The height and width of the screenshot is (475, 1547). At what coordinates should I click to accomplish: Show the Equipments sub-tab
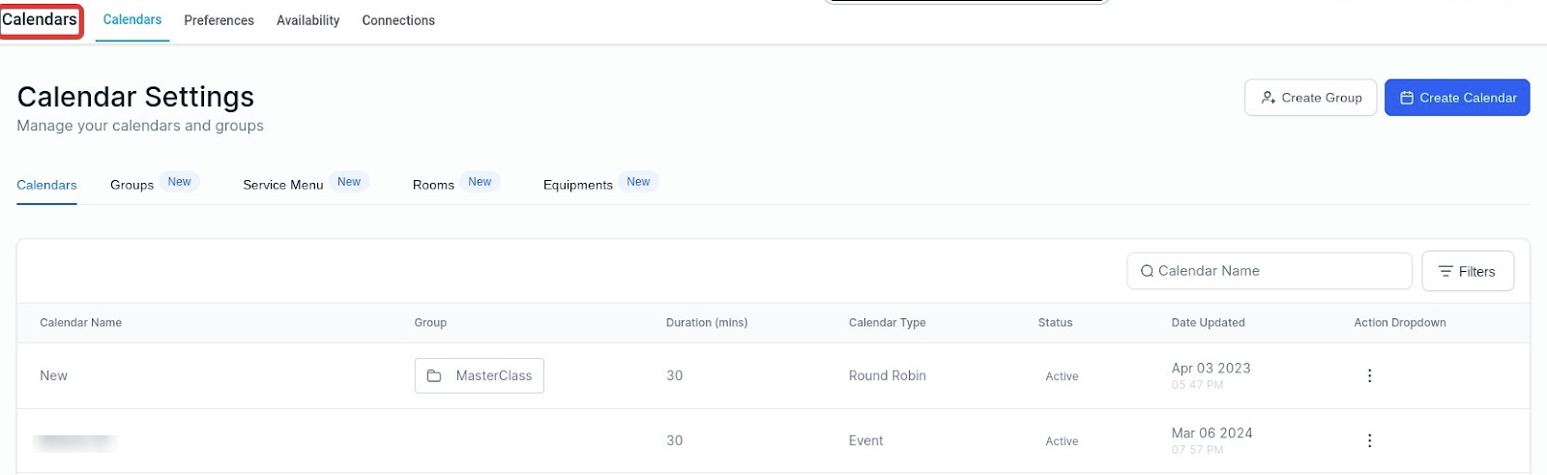point(578,185)
